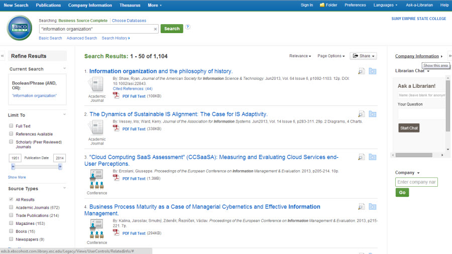Image resolution: width=452 pixels, height=254 pixels.
Task: Click the PDF icon for result 4
Action: (116, 232)
